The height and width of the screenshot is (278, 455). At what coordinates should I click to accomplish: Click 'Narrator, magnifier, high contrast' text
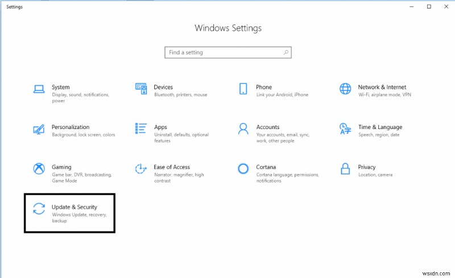coord(179,177)
